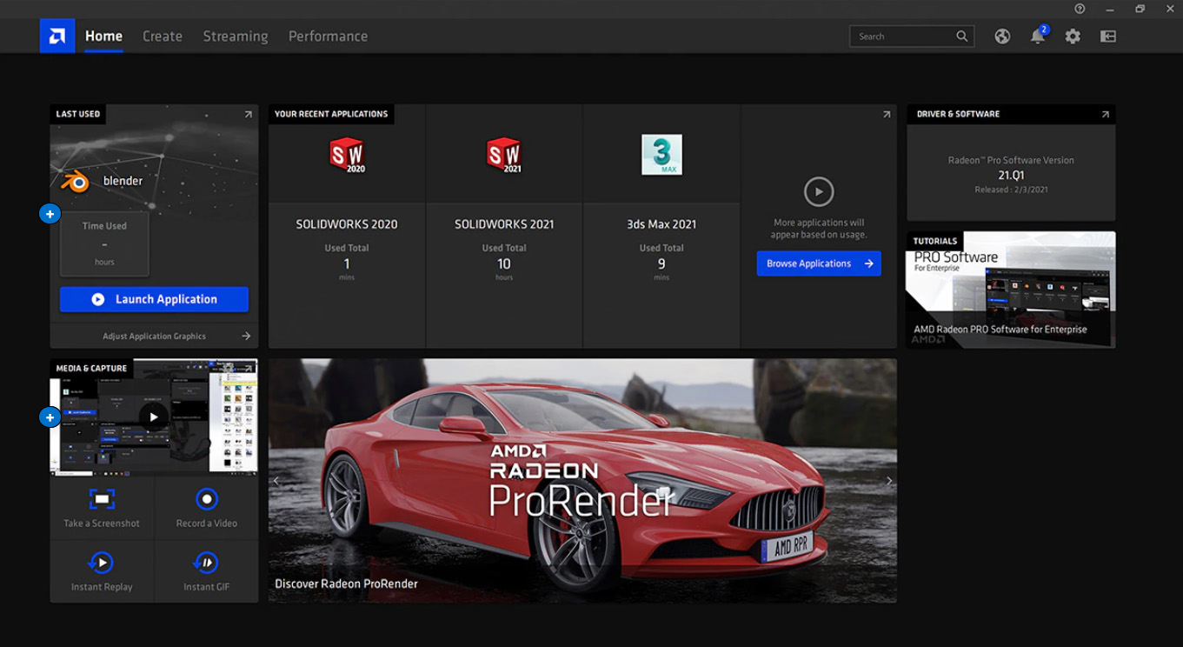Switch to the Create tab
Viewport: 1183px width, 647px height.
point(163,36)
